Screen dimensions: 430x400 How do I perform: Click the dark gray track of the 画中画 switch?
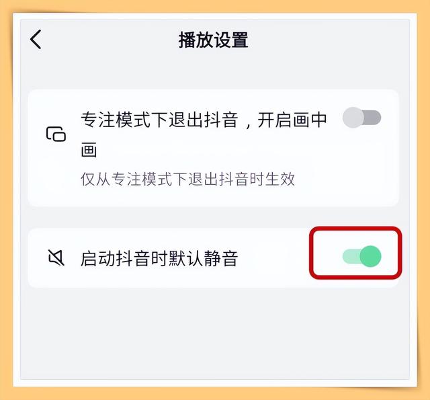coord(372,118)
